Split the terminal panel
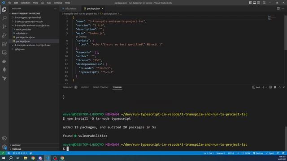 point(270,87)
